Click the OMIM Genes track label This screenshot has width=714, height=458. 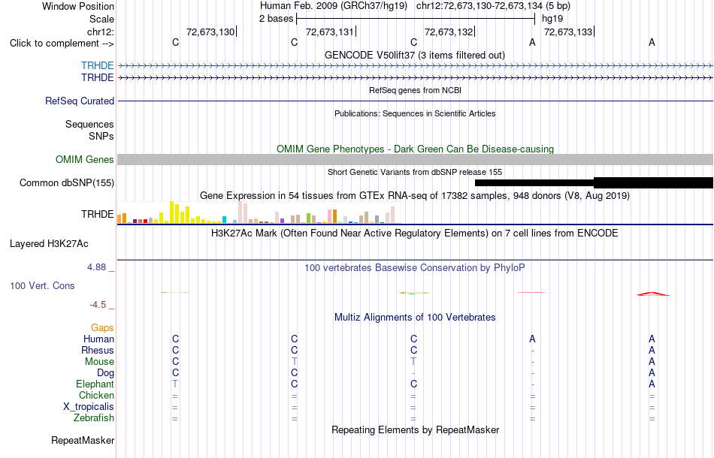[x=85, y=160]
